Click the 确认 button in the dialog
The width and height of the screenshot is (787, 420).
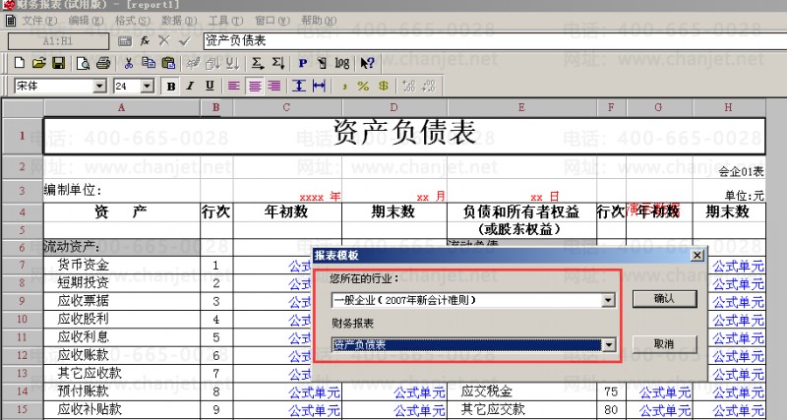click(x=665, y=299)
